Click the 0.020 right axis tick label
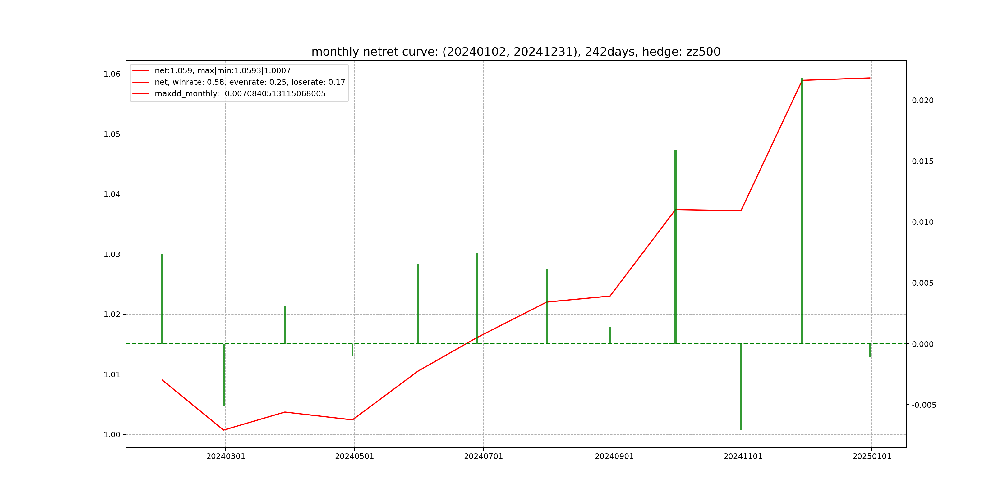This screenshot has width=1007, height=503. pos(922,100)
